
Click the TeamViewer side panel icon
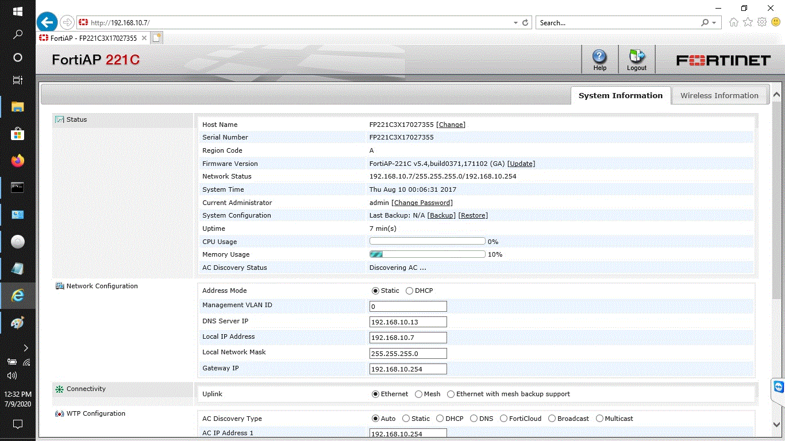tap(778, 386)
